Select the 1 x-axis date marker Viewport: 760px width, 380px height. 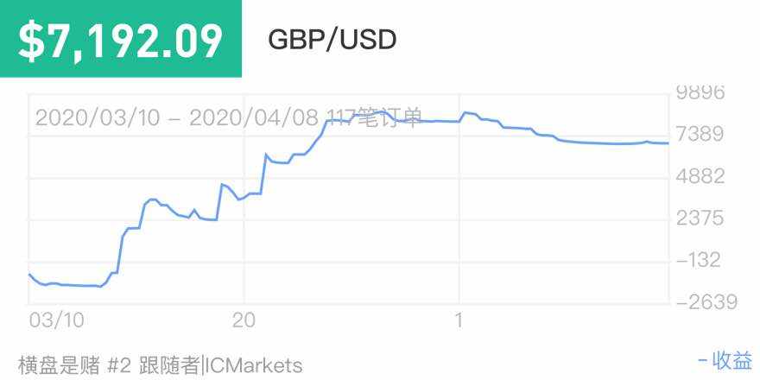(x=459, y=320)
